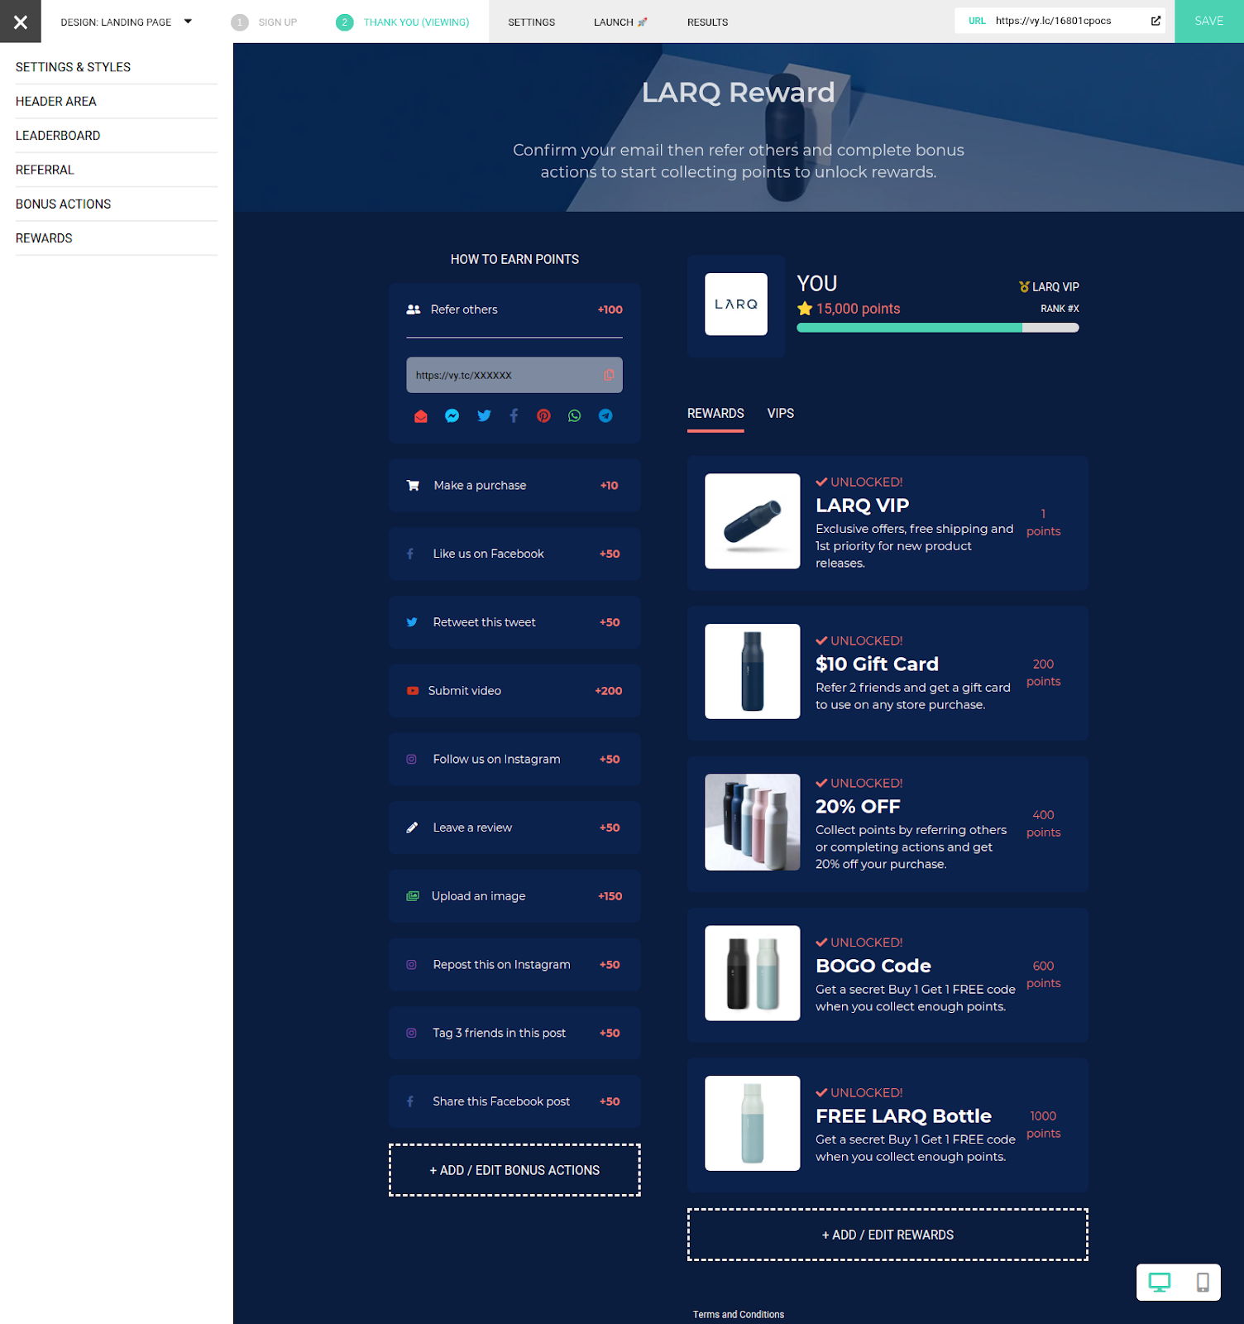This screenshot has height=1324, width=1244.
Task: Open Terms and Conditions link
Action: [739, 1315]
